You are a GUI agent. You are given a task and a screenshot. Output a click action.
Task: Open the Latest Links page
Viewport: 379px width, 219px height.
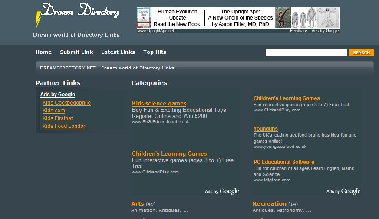pos(118,52)
